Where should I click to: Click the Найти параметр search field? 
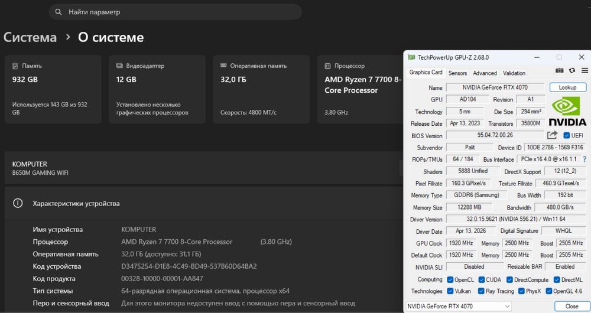point(176,12)
